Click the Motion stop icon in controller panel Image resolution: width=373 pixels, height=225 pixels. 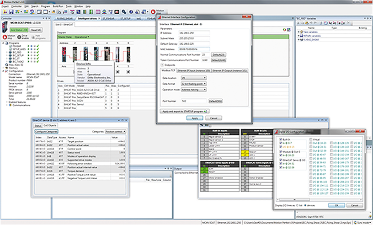tap(5, 36)
